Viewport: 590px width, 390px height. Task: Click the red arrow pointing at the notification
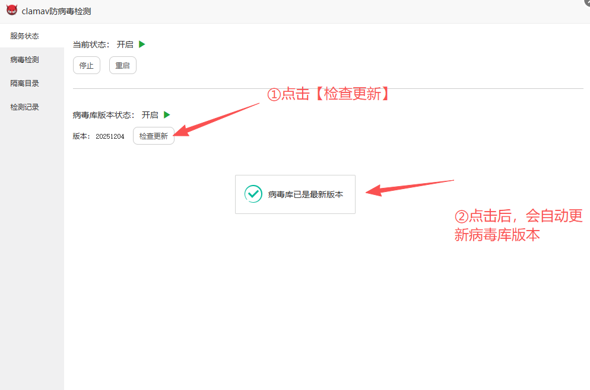click(x=408, y=186)
